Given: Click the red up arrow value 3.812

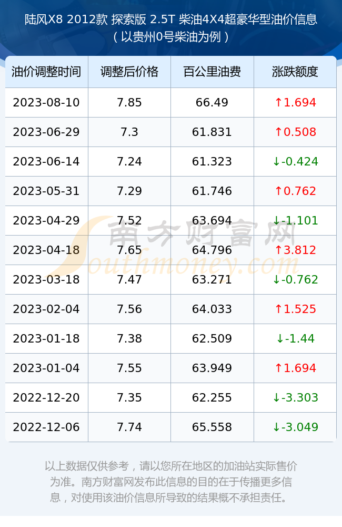Looking at the screenshot, I should [x=295, y=250].
